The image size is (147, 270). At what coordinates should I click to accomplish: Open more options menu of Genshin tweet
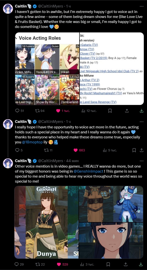point(142,161)
